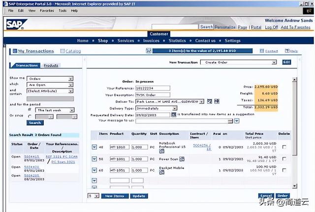
Task: Open product detail icon for Notebook Professional 15
Action: point(161,151)
